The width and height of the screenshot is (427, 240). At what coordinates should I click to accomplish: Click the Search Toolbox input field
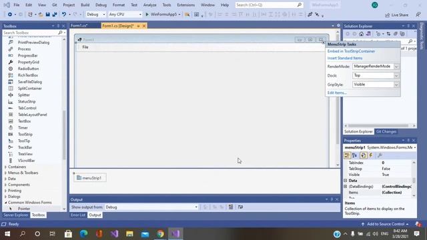point(30,33)
